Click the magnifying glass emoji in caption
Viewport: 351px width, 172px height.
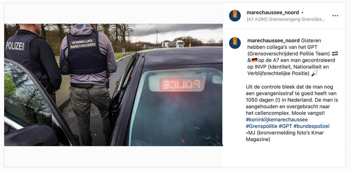click(314, 73)
